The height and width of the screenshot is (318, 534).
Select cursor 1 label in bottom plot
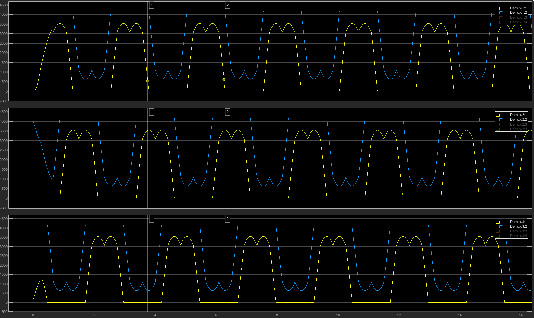[151, 219]
